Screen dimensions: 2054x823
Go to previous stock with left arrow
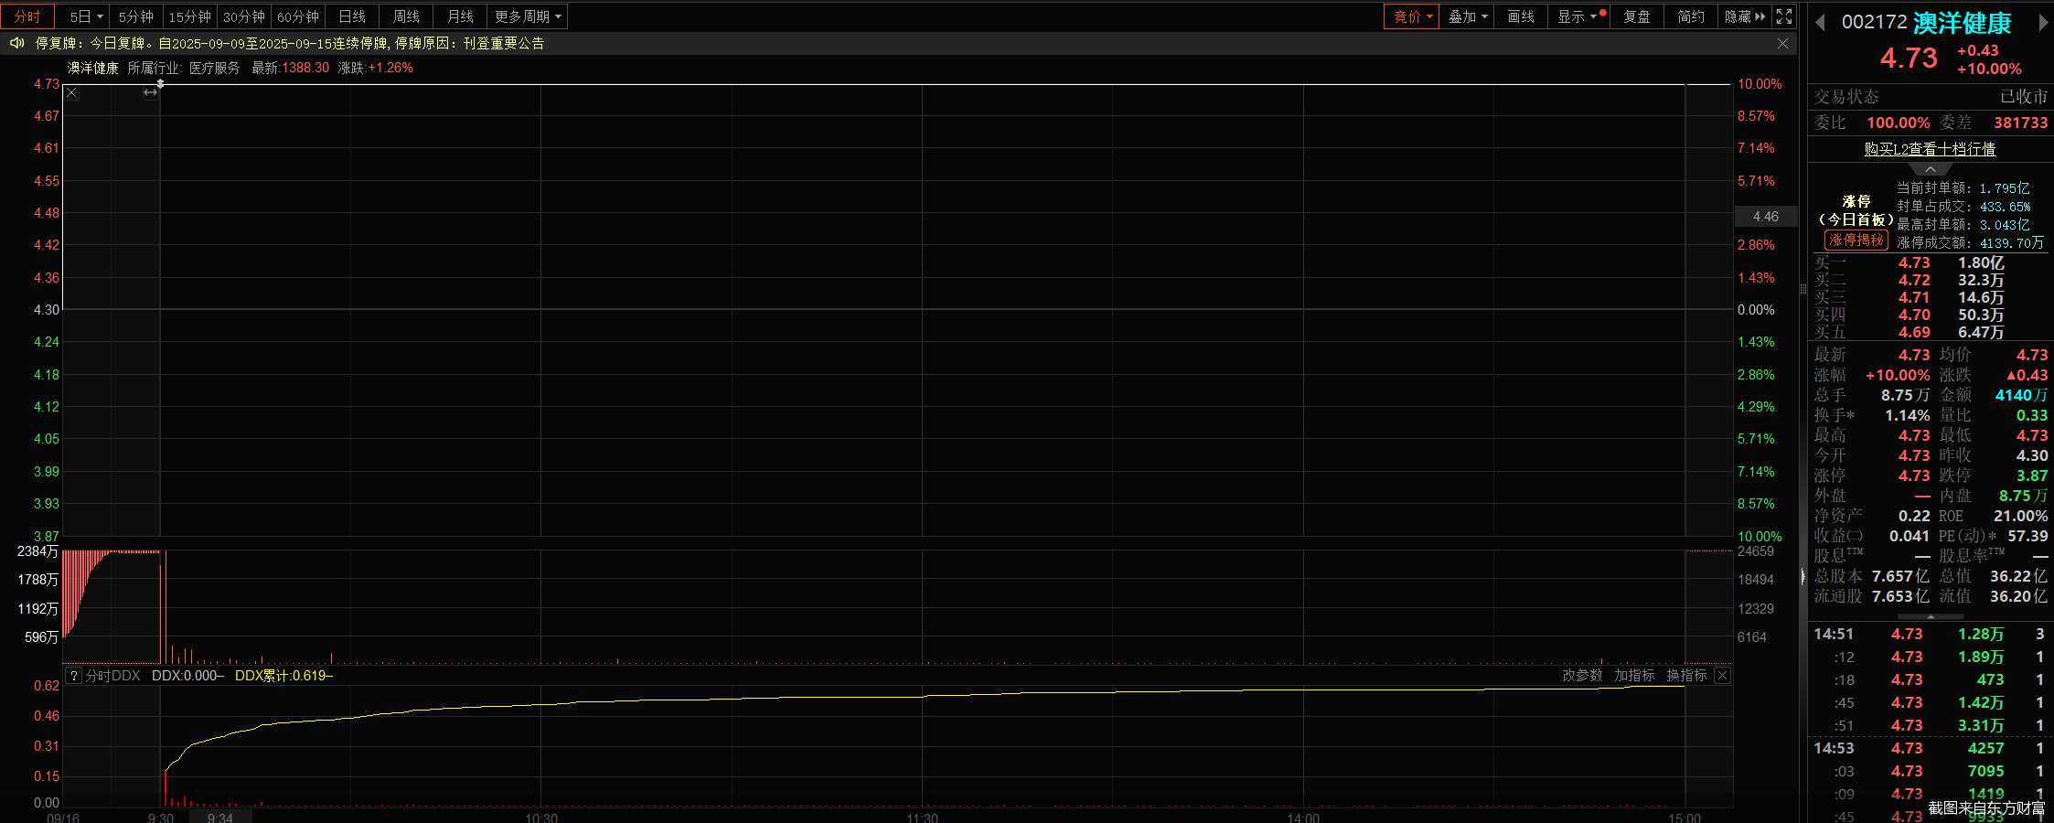pos(1820,23)
